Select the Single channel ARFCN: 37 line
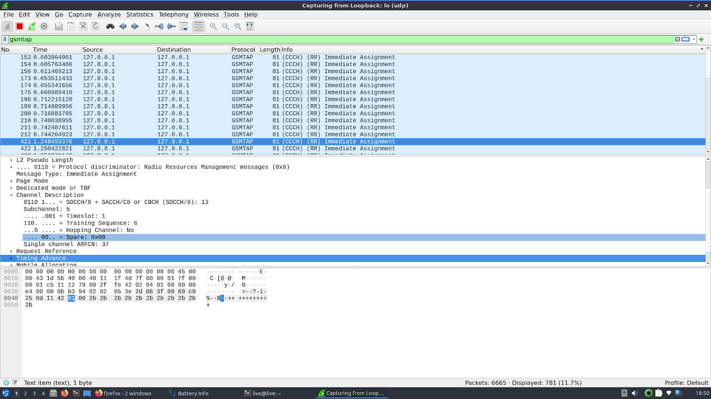This screenshot has width=711, height=399. pos(66,244)
